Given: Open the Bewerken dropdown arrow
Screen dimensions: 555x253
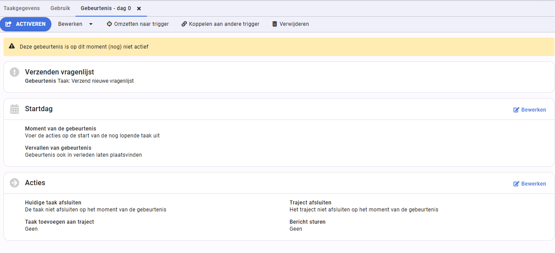Looking at the screenshot, I should tap(91, 24).
